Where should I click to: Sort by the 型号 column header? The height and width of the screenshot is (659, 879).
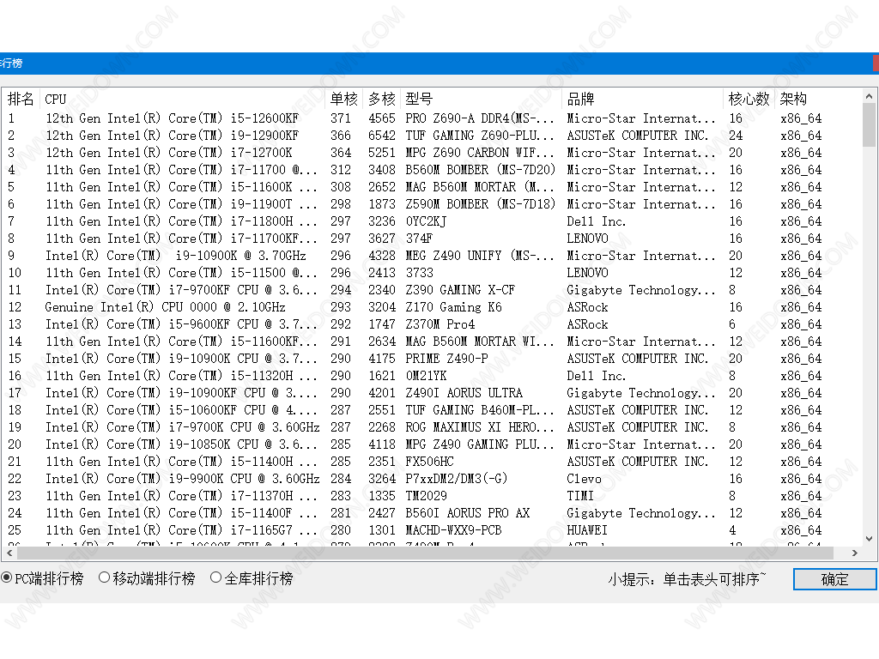(x=481, y=99)
